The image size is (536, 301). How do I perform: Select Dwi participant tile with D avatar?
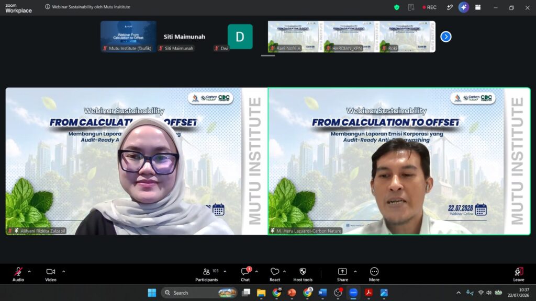tap(240, 37)
